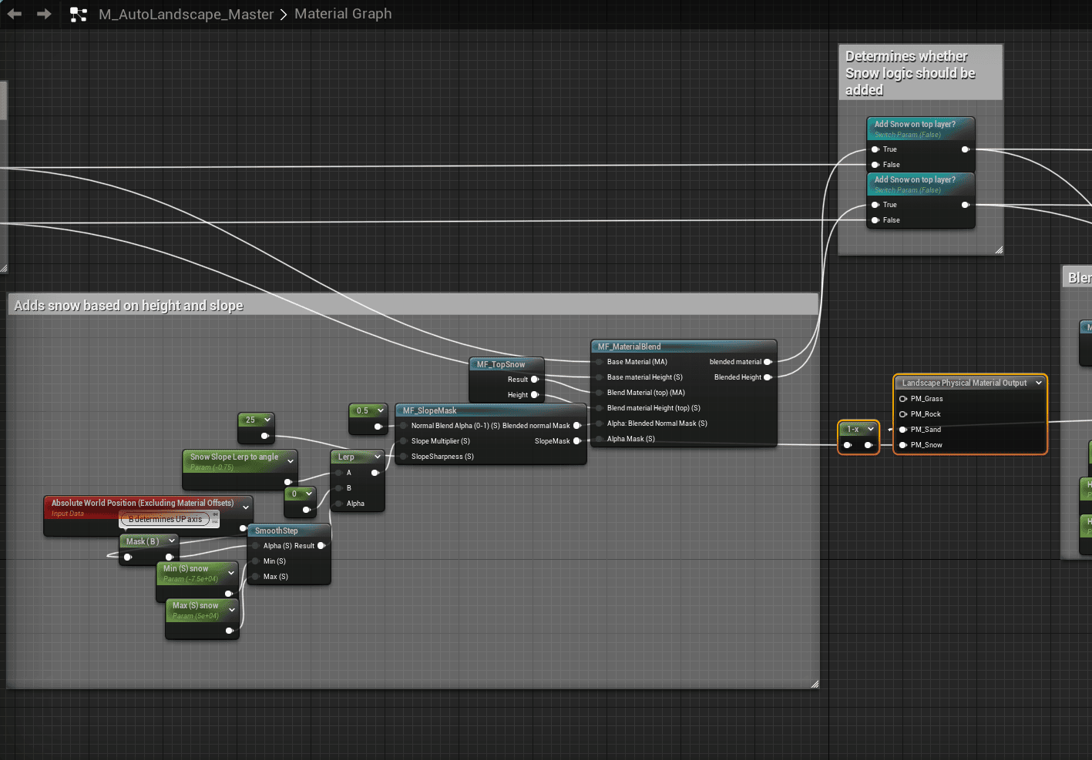Toggle the chevron on the 0.5 constant node
1092x760 pixels.
pyautogui.click(x=381, y=411)
